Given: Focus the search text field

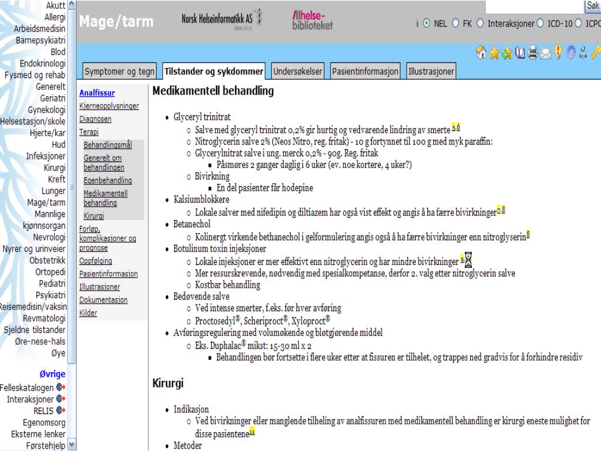Looking at the screenshot, I should pos(534,6).
